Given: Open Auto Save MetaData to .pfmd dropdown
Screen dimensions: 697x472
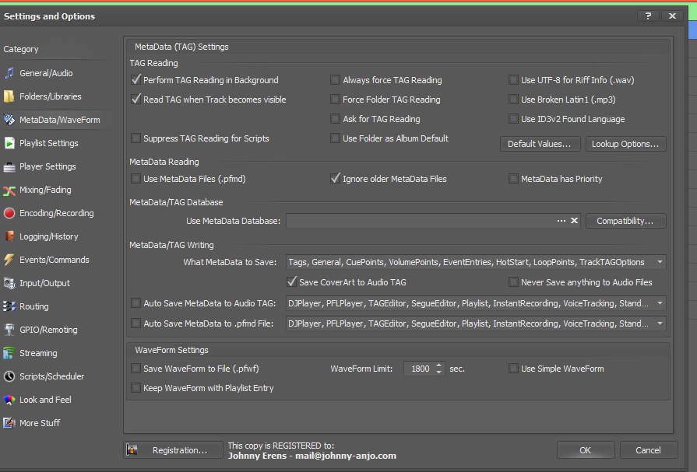Looking at the screenshot, I should coord(660,323).
